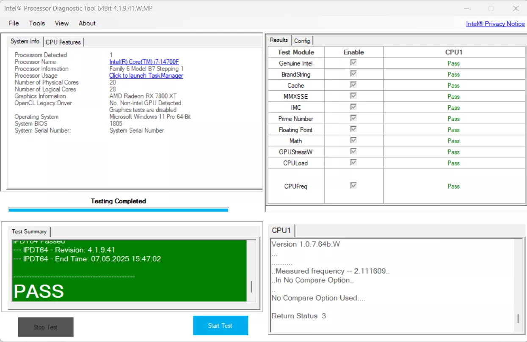Click the Version 1.0.7.64b.W line

306,244
